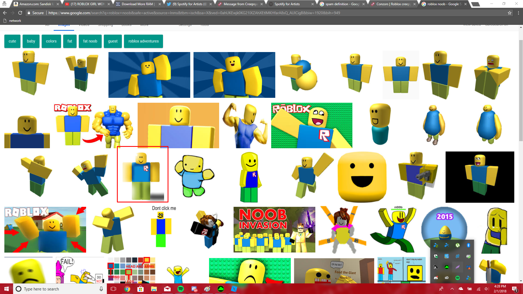Click the People icon on taskbar
523x294 pixels.
click(x=441, y=289)
